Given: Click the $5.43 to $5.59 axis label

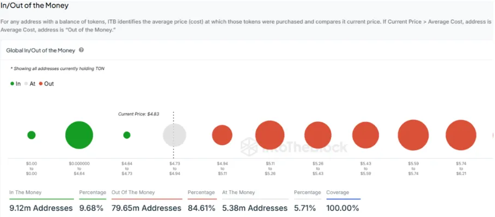Looking at the screenshot, I should [x=365, y=169].
